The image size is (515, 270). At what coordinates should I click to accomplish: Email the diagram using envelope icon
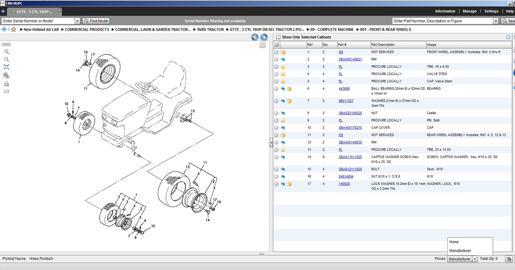point(6,91)
